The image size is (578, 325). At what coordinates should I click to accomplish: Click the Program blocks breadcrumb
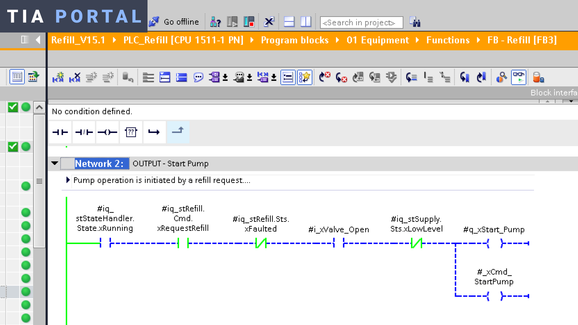tap(295, 40)
